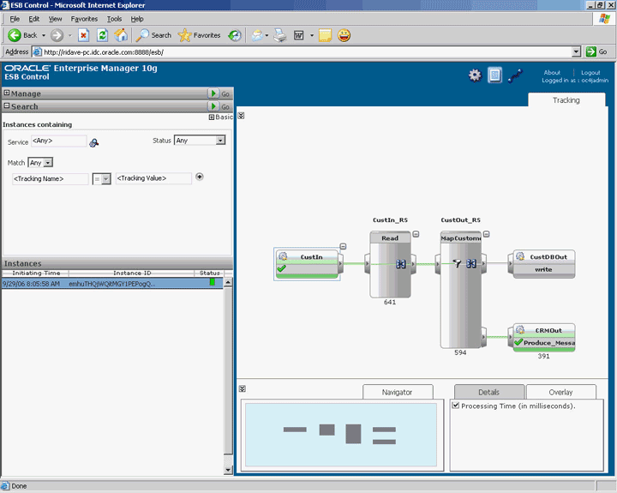Click the Navigator diagram overview thumbnail
The height and width of the screenshot is (493, 617).
341,435
